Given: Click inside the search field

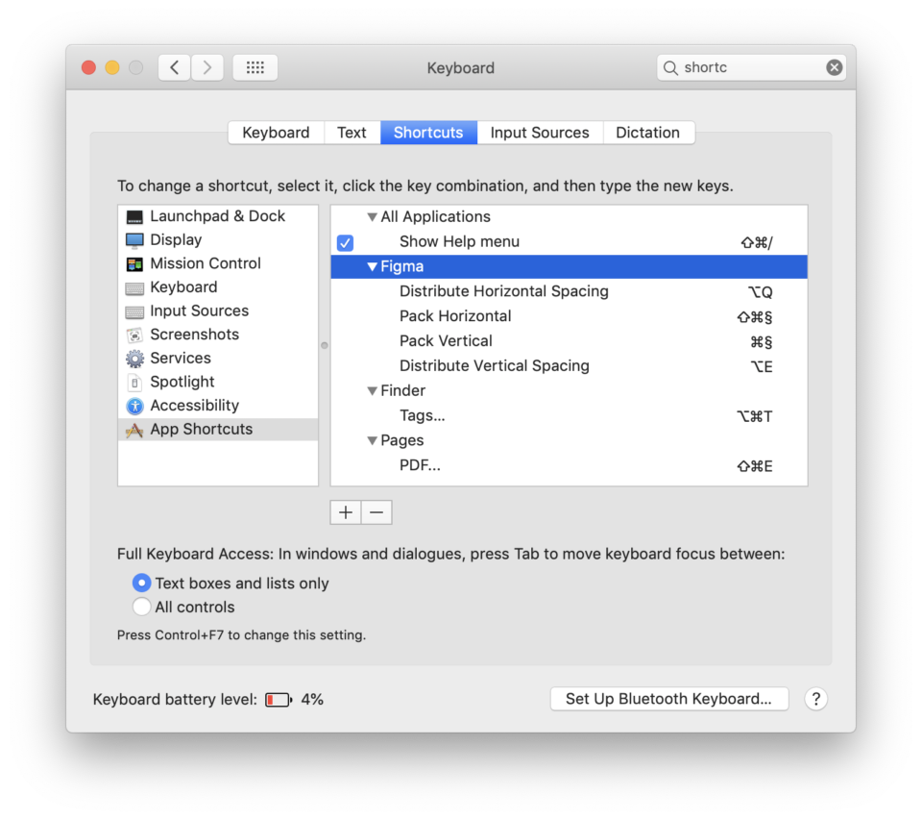Looking at the screenshot, I should point(751,67).
